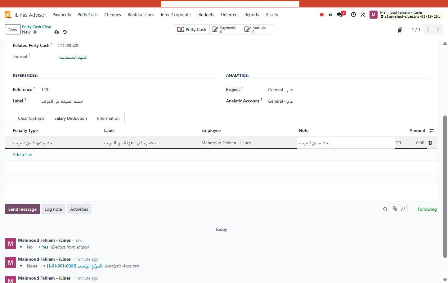Open the Project field dropdown

tap(348, 90)
